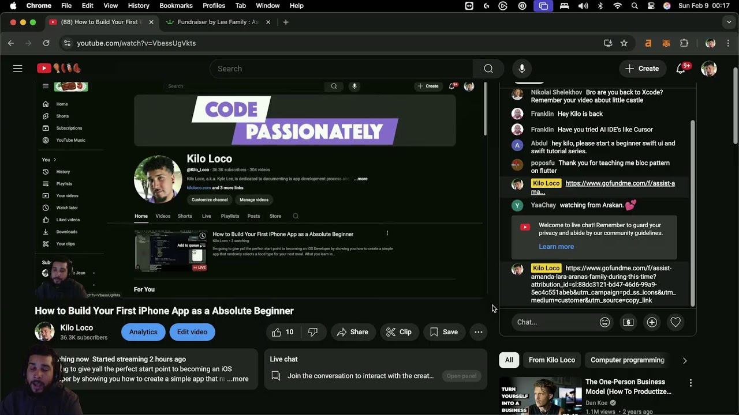Image resolution: width=739 pixels, height=415 pixels.
Task: Save the video to a playlist
Action: [444, 332]
